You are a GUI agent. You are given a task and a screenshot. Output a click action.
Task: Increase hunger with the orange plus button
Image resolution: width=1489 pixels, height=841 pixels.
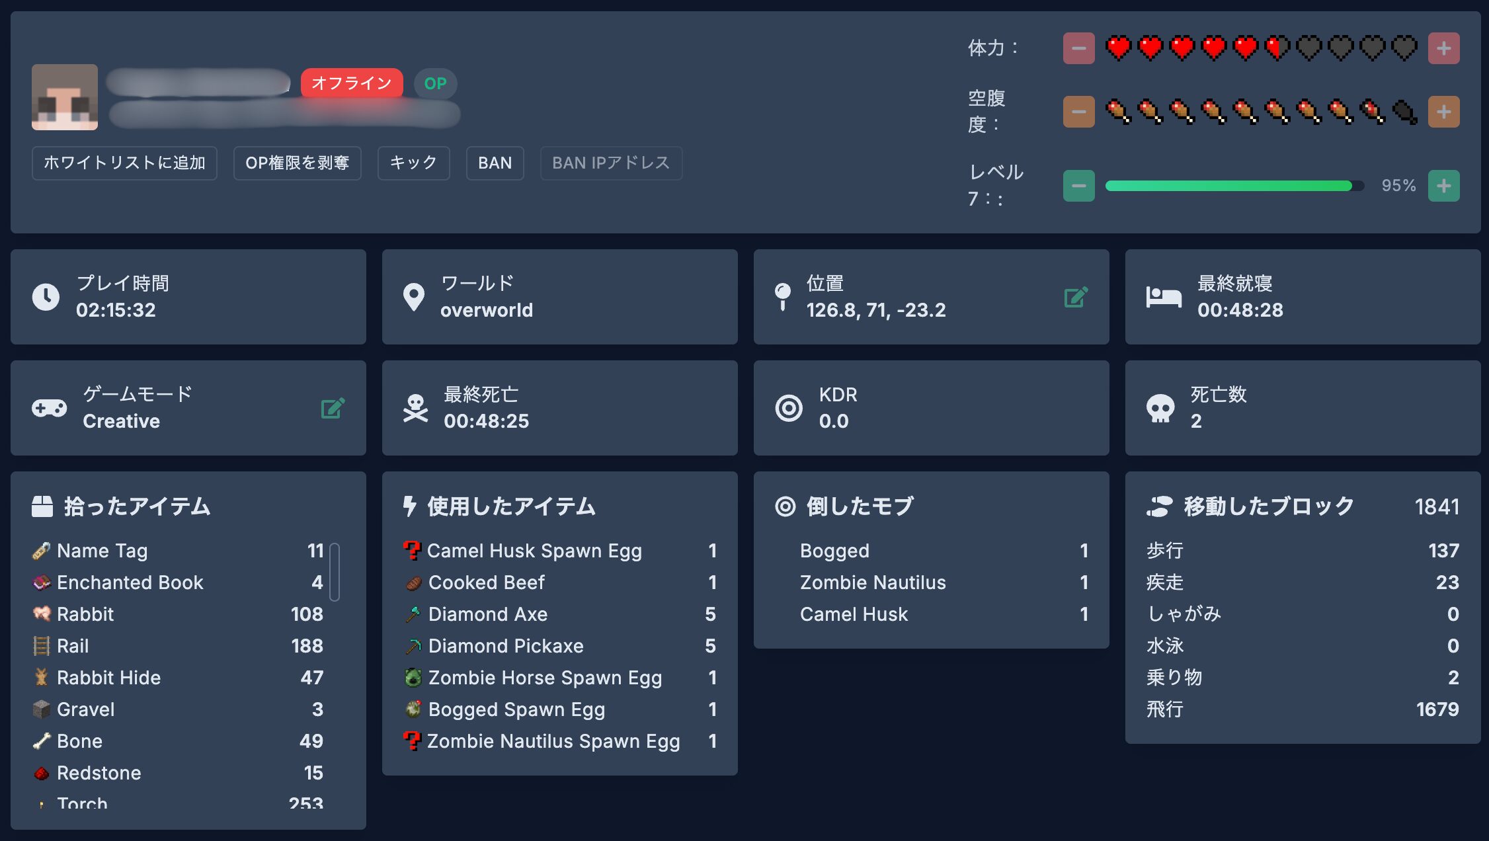[x=1443, y=112]
